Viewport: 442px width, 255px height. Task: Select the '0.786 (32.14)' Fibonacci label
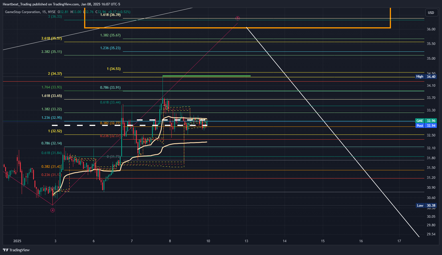(x=52, y=143)
